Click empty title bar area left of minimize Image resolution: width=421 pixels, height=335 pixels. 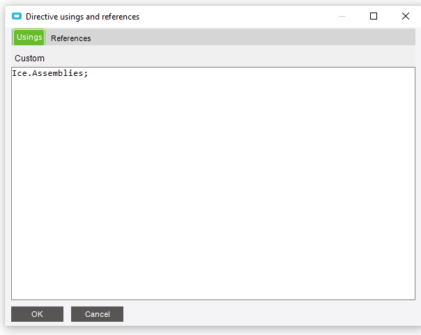[236, 16]
